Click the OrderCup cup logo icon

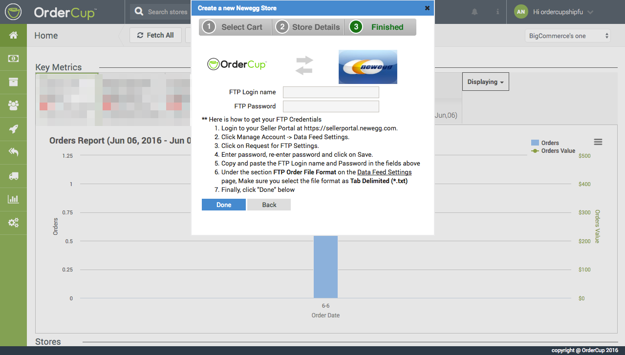(13, 12)
